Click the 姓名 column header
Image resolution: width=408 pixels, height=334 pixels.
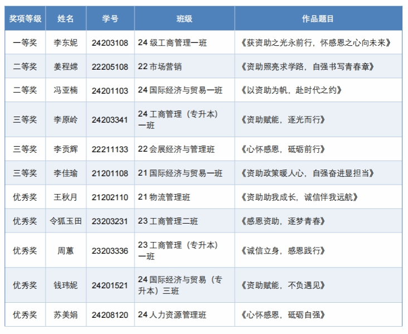tap(66, 18)
